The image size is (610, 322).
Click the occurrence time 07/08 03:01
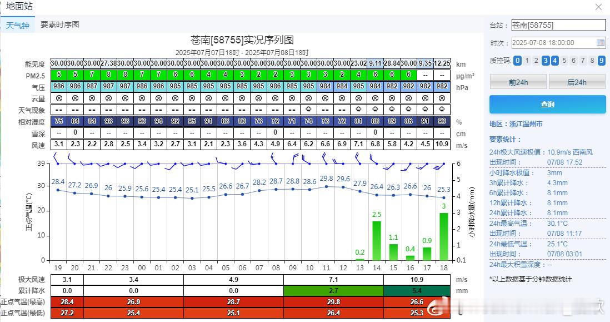(565, 254)
